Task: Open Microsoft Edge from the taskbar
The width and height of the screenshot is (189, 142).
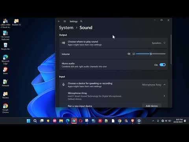Action: click(x=68, y=121)
